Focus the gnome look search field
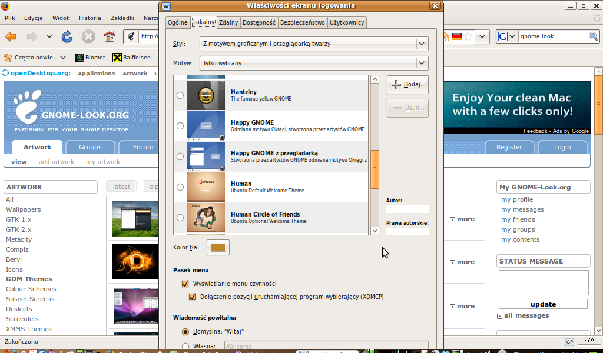This screenshot has width=603, height=353. [x=553, y=36]
